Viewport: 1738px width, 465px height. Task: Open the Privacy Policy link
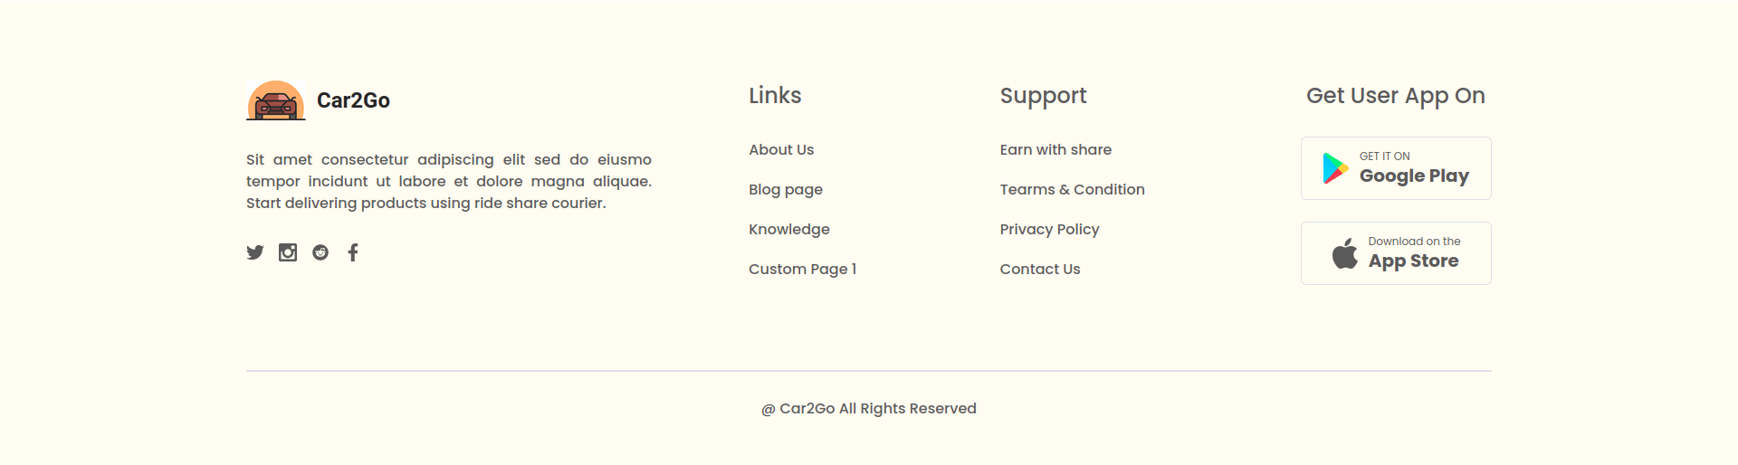point(1050,229)
